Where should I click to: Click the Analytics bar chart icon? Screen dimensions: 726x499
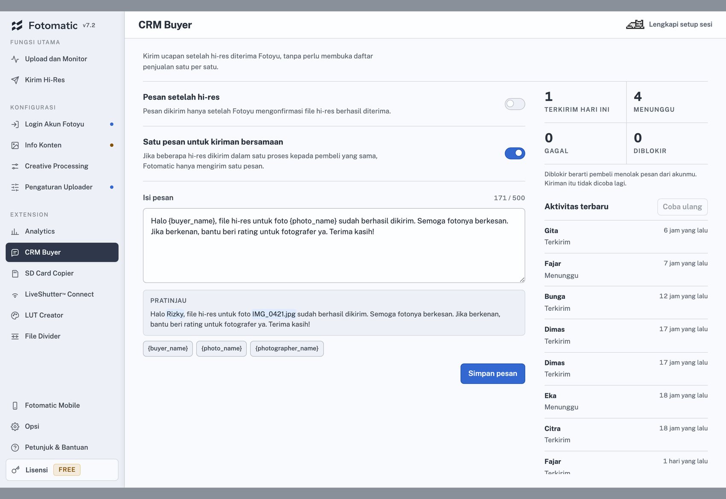15,231
